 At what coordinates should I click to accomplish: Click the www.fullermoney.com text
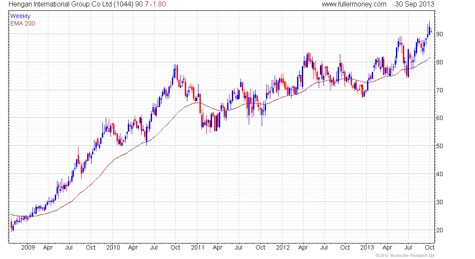coord(354,4)
